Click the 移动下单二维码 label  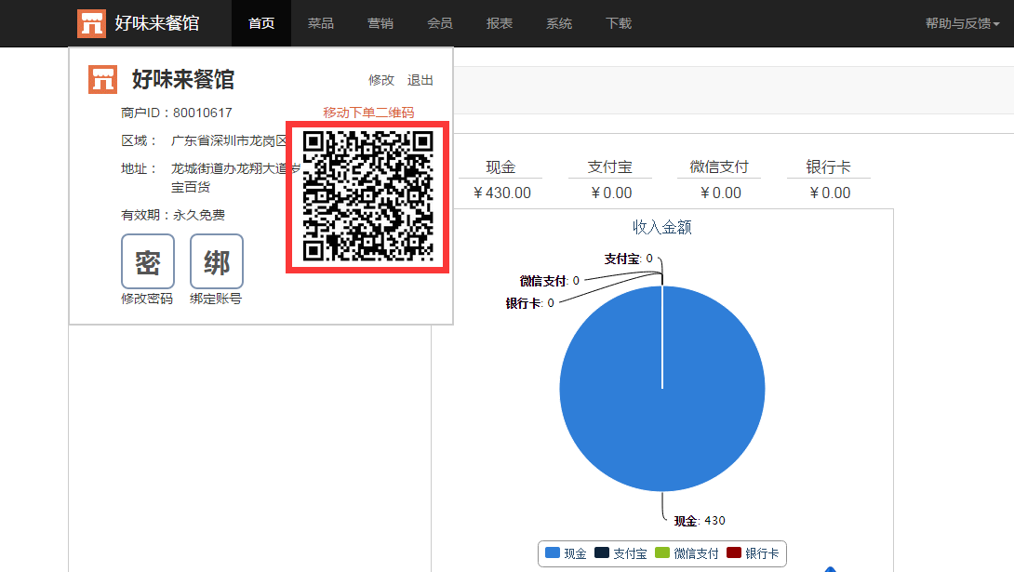click(368, 113)
